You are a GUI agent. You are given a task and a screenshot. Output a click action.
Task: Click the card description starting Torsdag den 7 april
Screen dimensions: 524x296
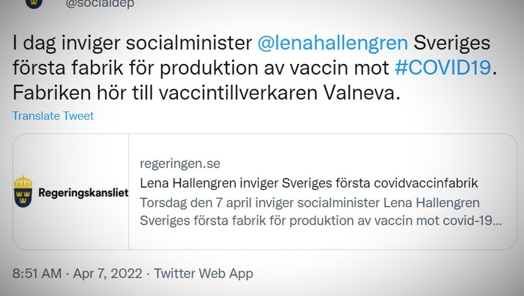(320, 211)
